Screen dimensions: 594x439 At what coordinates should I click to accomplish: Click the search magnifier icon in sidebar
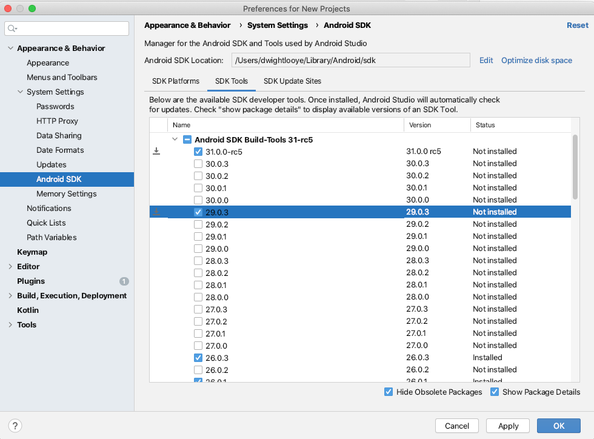point(13,28)
